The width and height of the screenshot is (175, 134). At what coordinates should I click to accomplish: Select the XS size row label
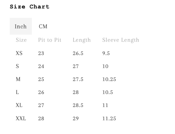pos(19,53)
